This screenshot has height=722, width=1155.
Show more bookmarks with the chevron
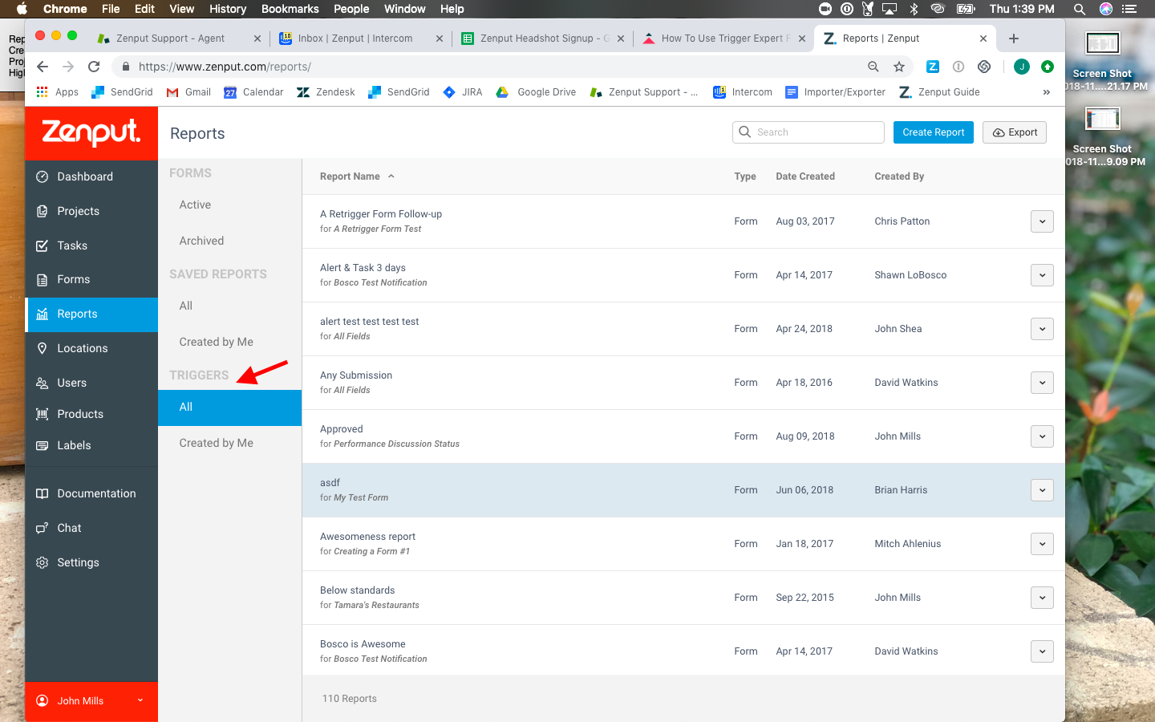(x=1046, y=92)
